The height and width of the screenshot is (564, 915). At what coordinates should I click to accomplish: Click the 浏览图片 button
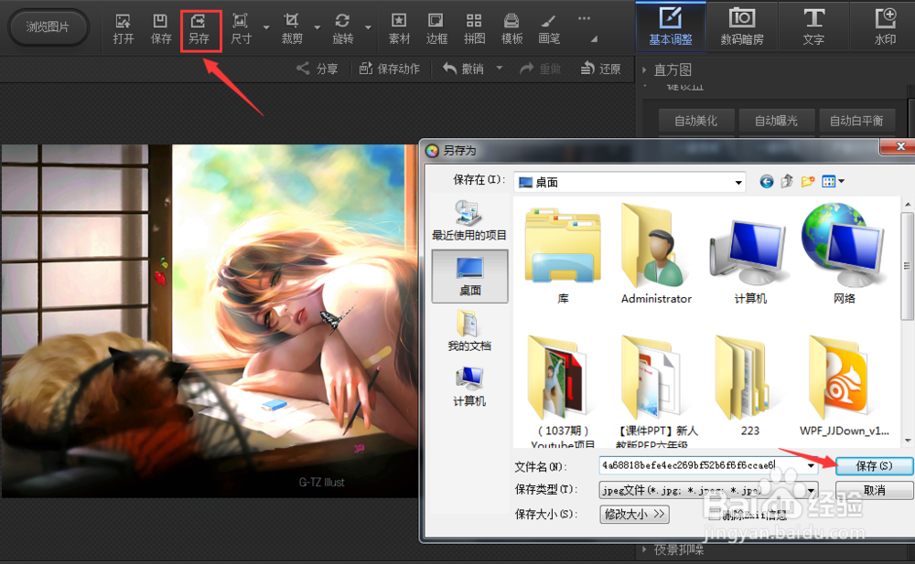point(48,27)
